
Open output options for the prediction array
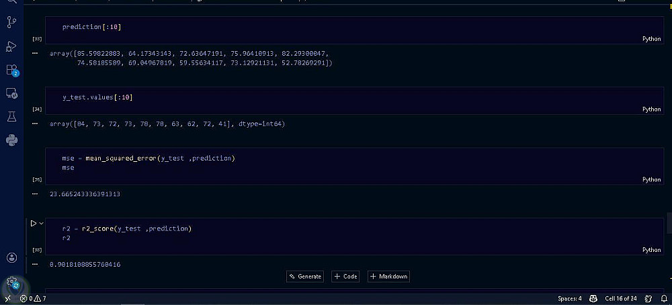coord(35,54)
